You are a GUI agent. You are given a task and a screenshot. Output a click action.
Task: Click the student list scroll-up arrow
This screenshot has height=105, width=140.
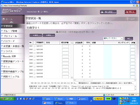pos(72,42)
